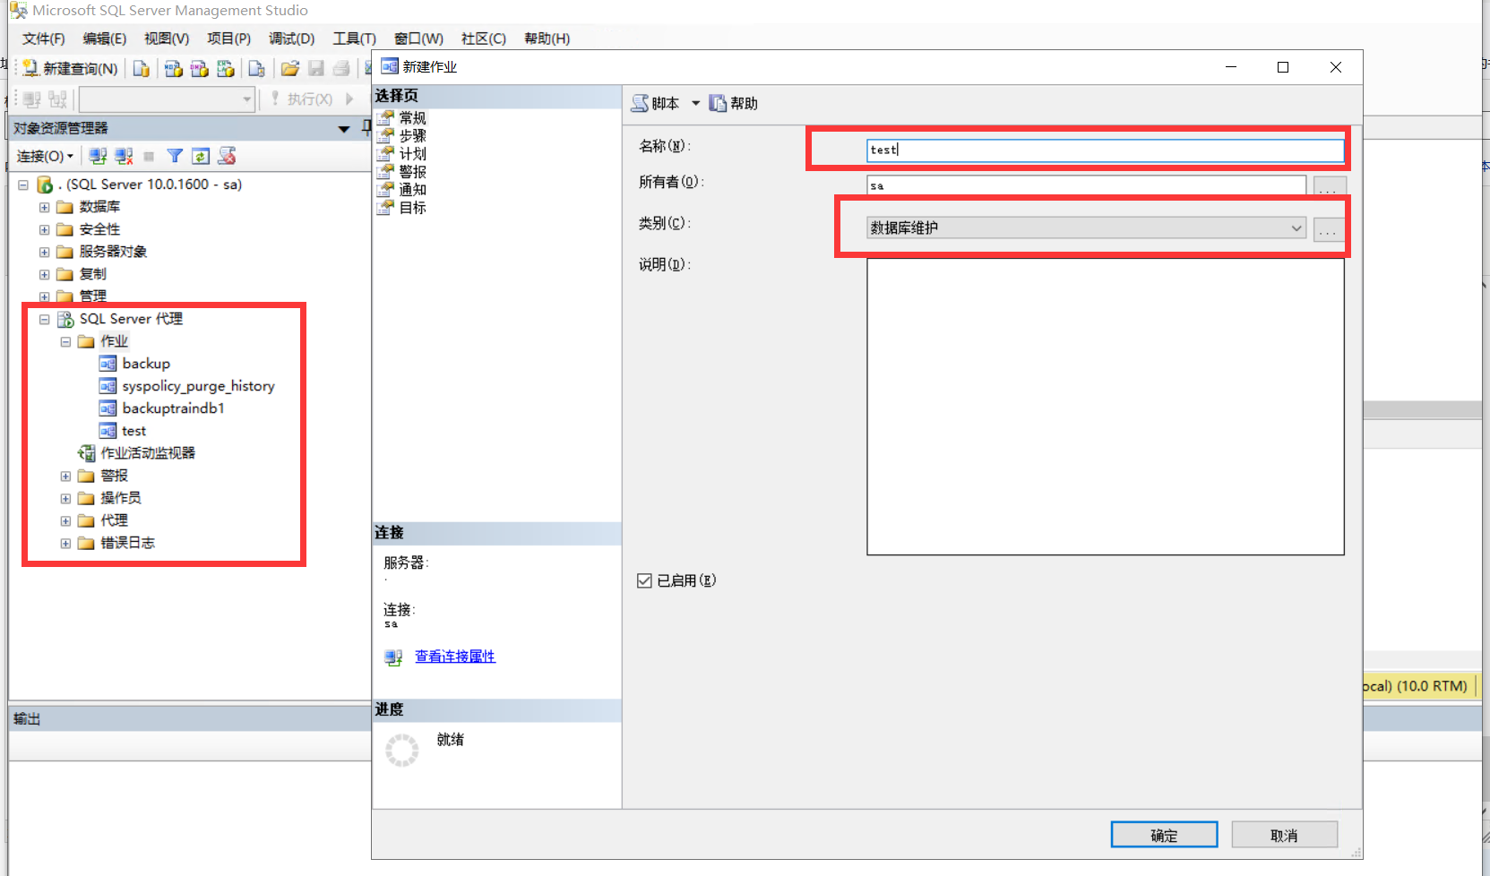Click the browse button beside 类别
The height and width of the screenshot is (876, 1490).
point(1330,228)
